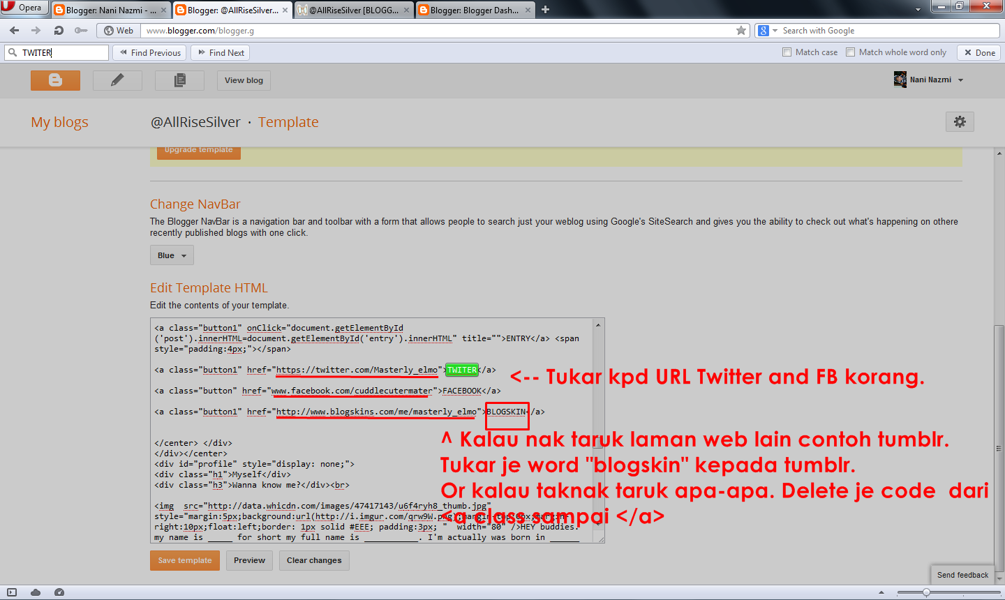Open posts list document icon
The height and width of the screenshot is (600, 1005).
(179, 80)
